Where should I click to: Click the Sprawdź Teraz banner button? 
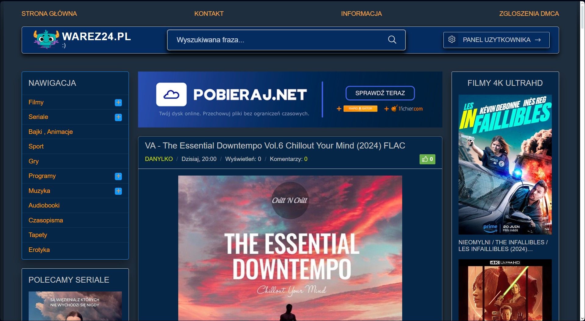(x=380, y=93)
